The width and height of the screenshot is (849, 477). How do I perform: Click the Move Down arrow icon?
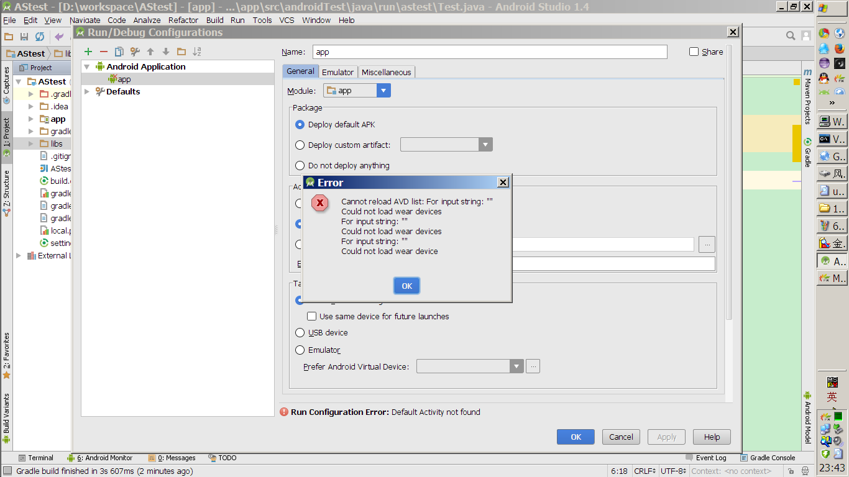click(x=166, y=52)
